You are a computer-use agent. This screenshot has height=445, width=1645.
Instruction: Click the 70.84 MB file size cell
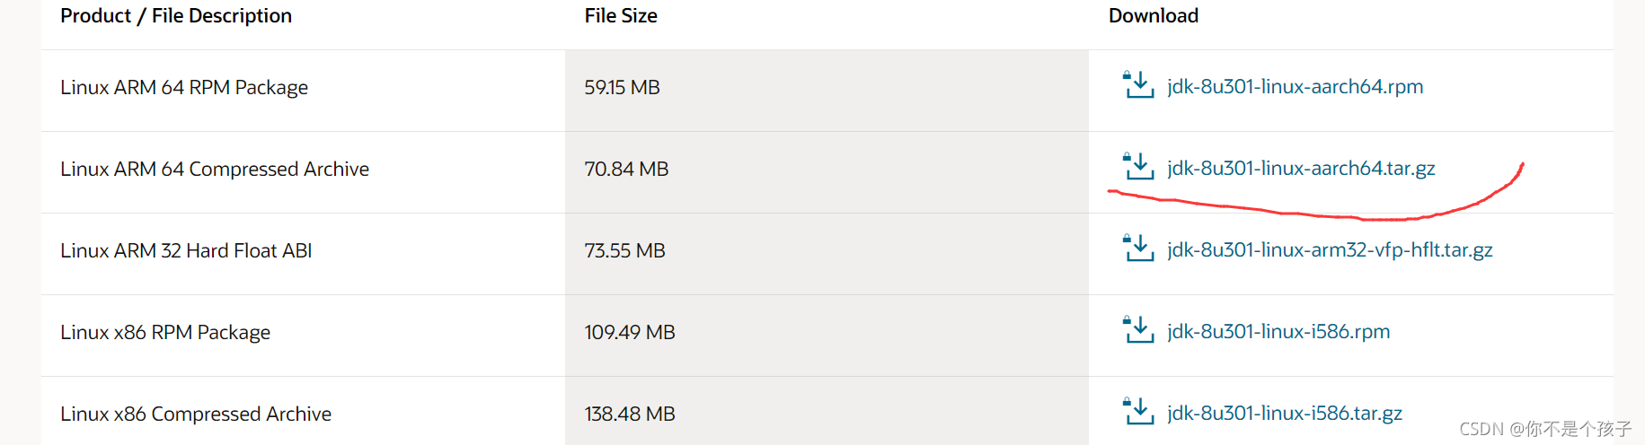pos(626,170)
